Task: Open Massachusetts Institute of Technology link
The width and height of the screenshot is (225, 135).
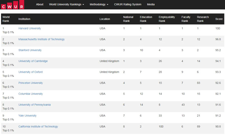Action: point(41,39)
